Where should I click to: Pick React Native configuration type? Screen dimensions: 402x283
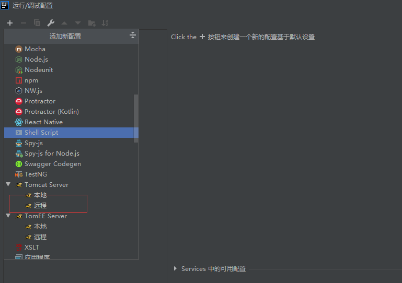43,122
